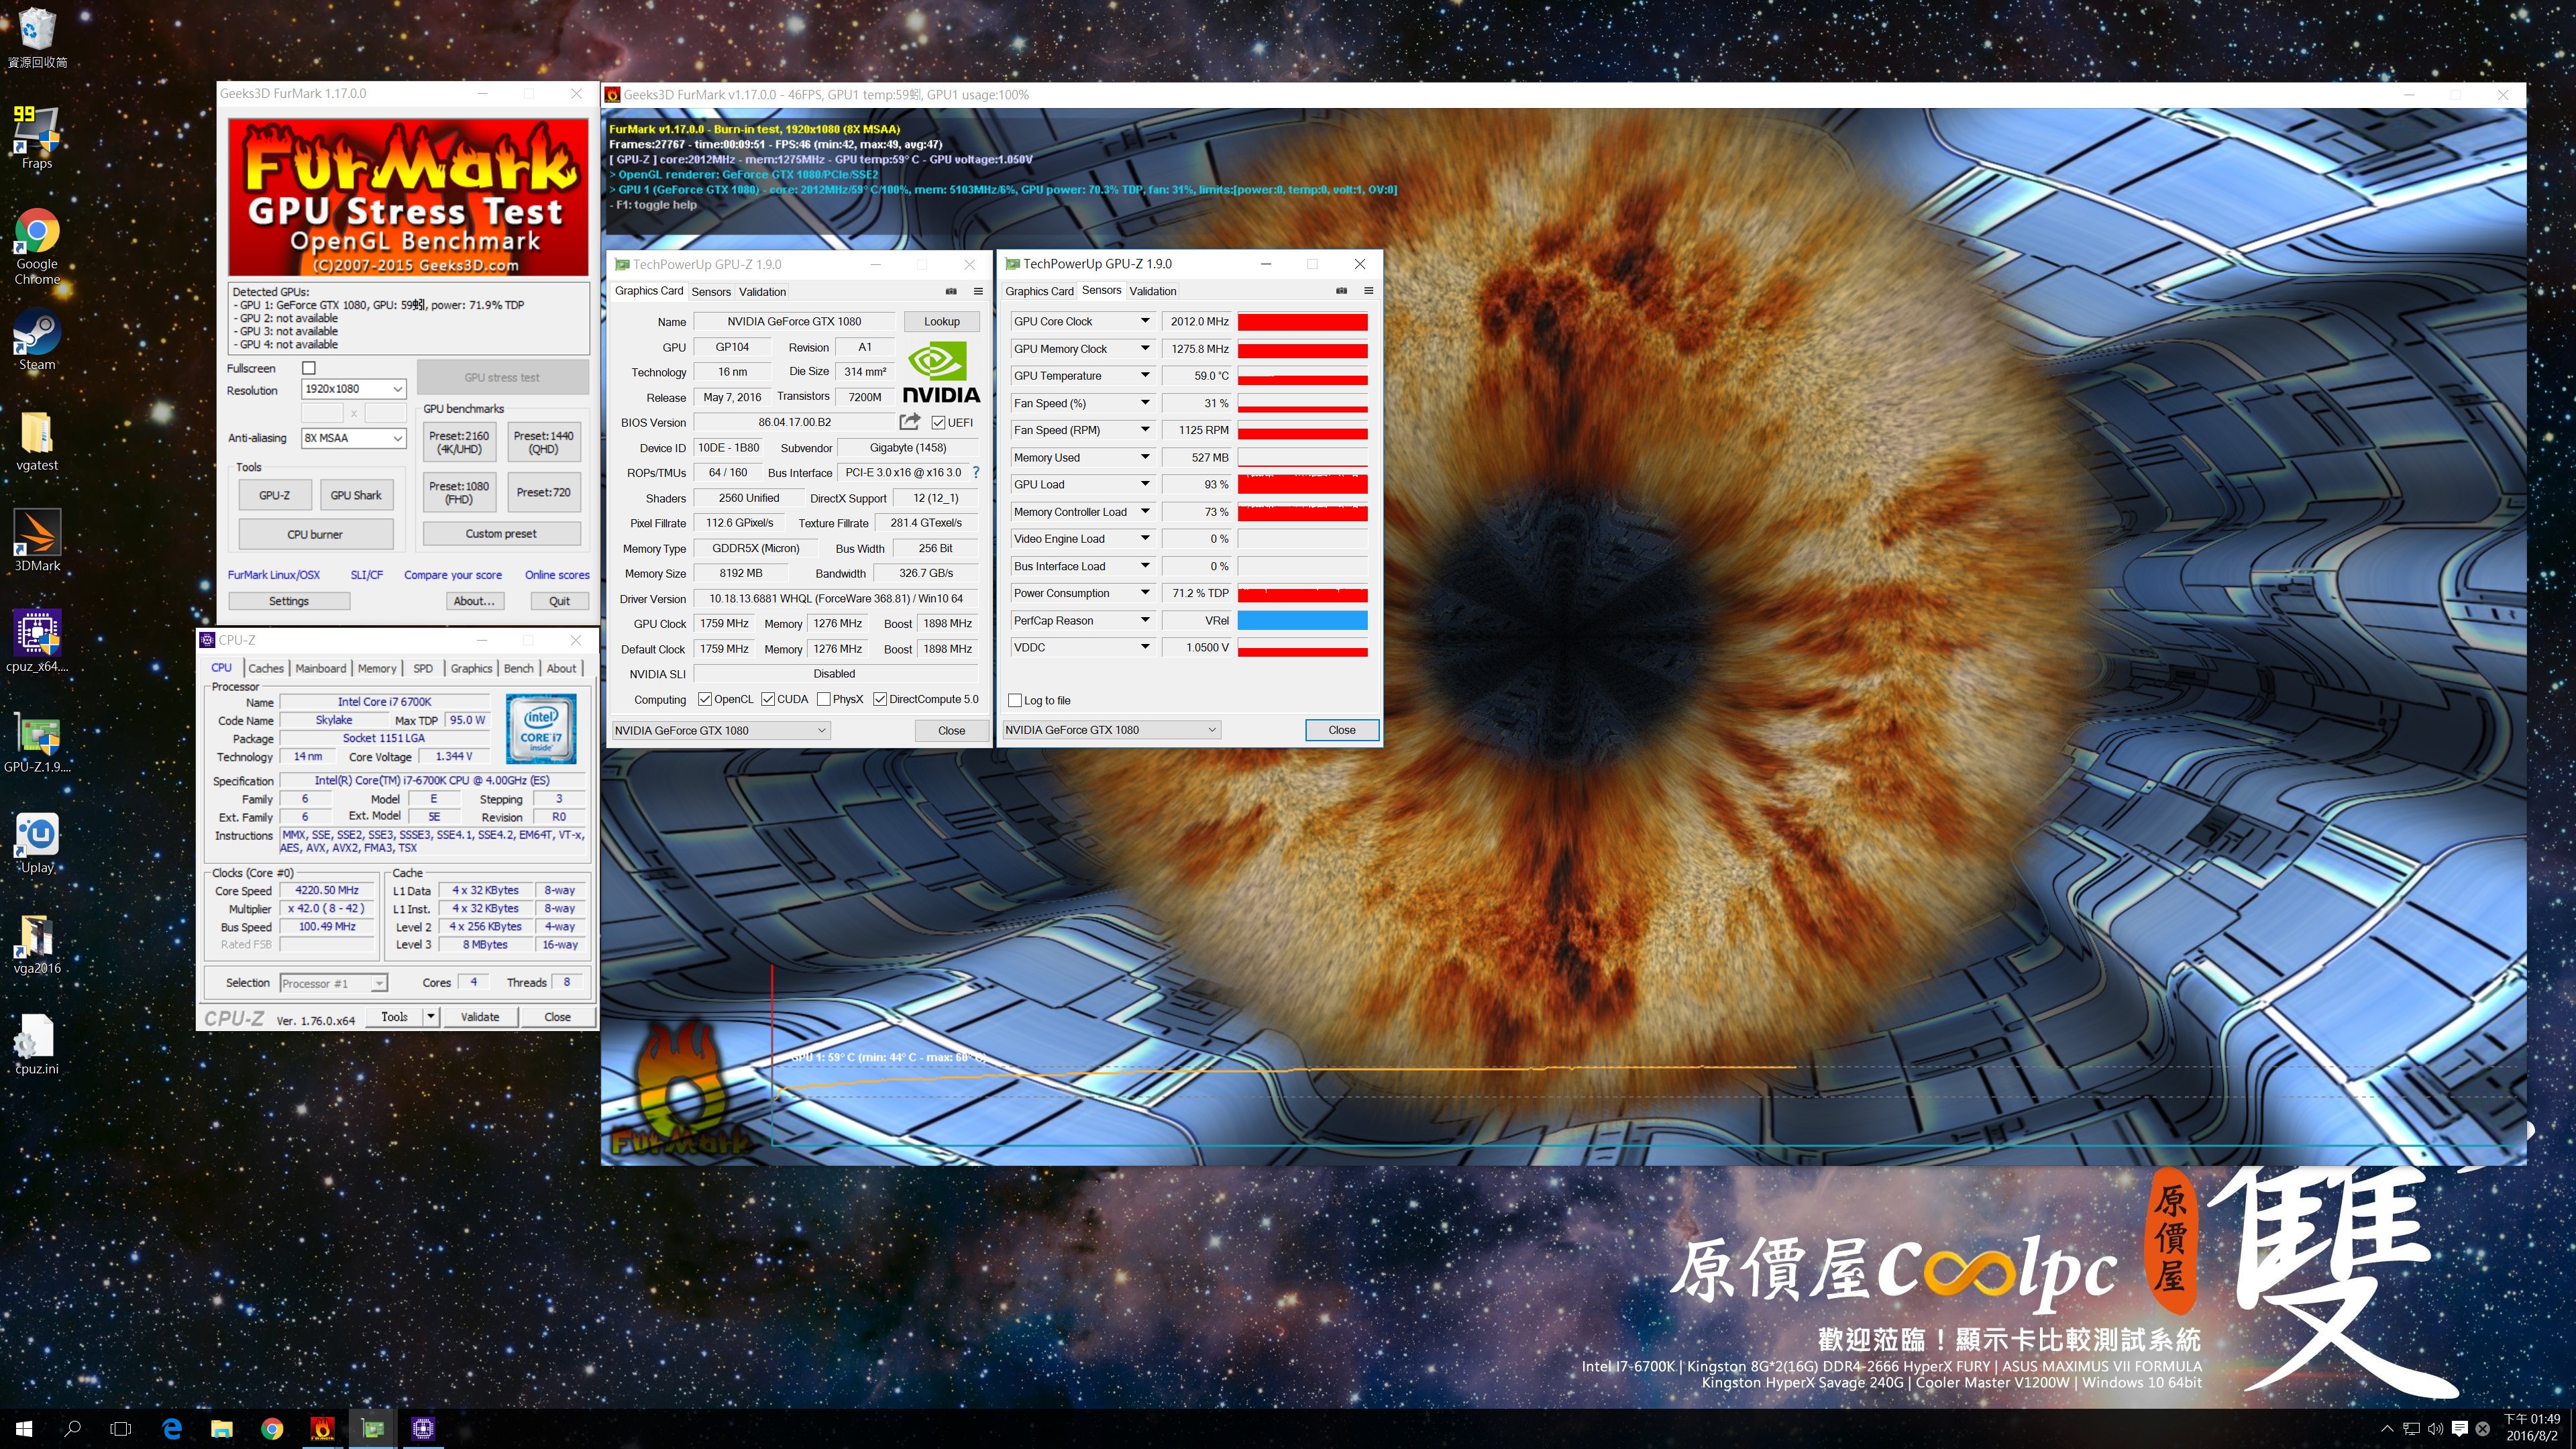Toggle the DirectCompute 5.0 checkbox
2576x1449 pixels.
[x=880, y=699]
